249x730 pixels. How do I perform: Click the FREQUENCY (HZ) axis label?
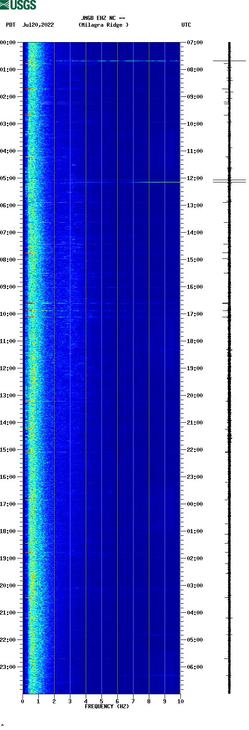click(x=107, y=706)
